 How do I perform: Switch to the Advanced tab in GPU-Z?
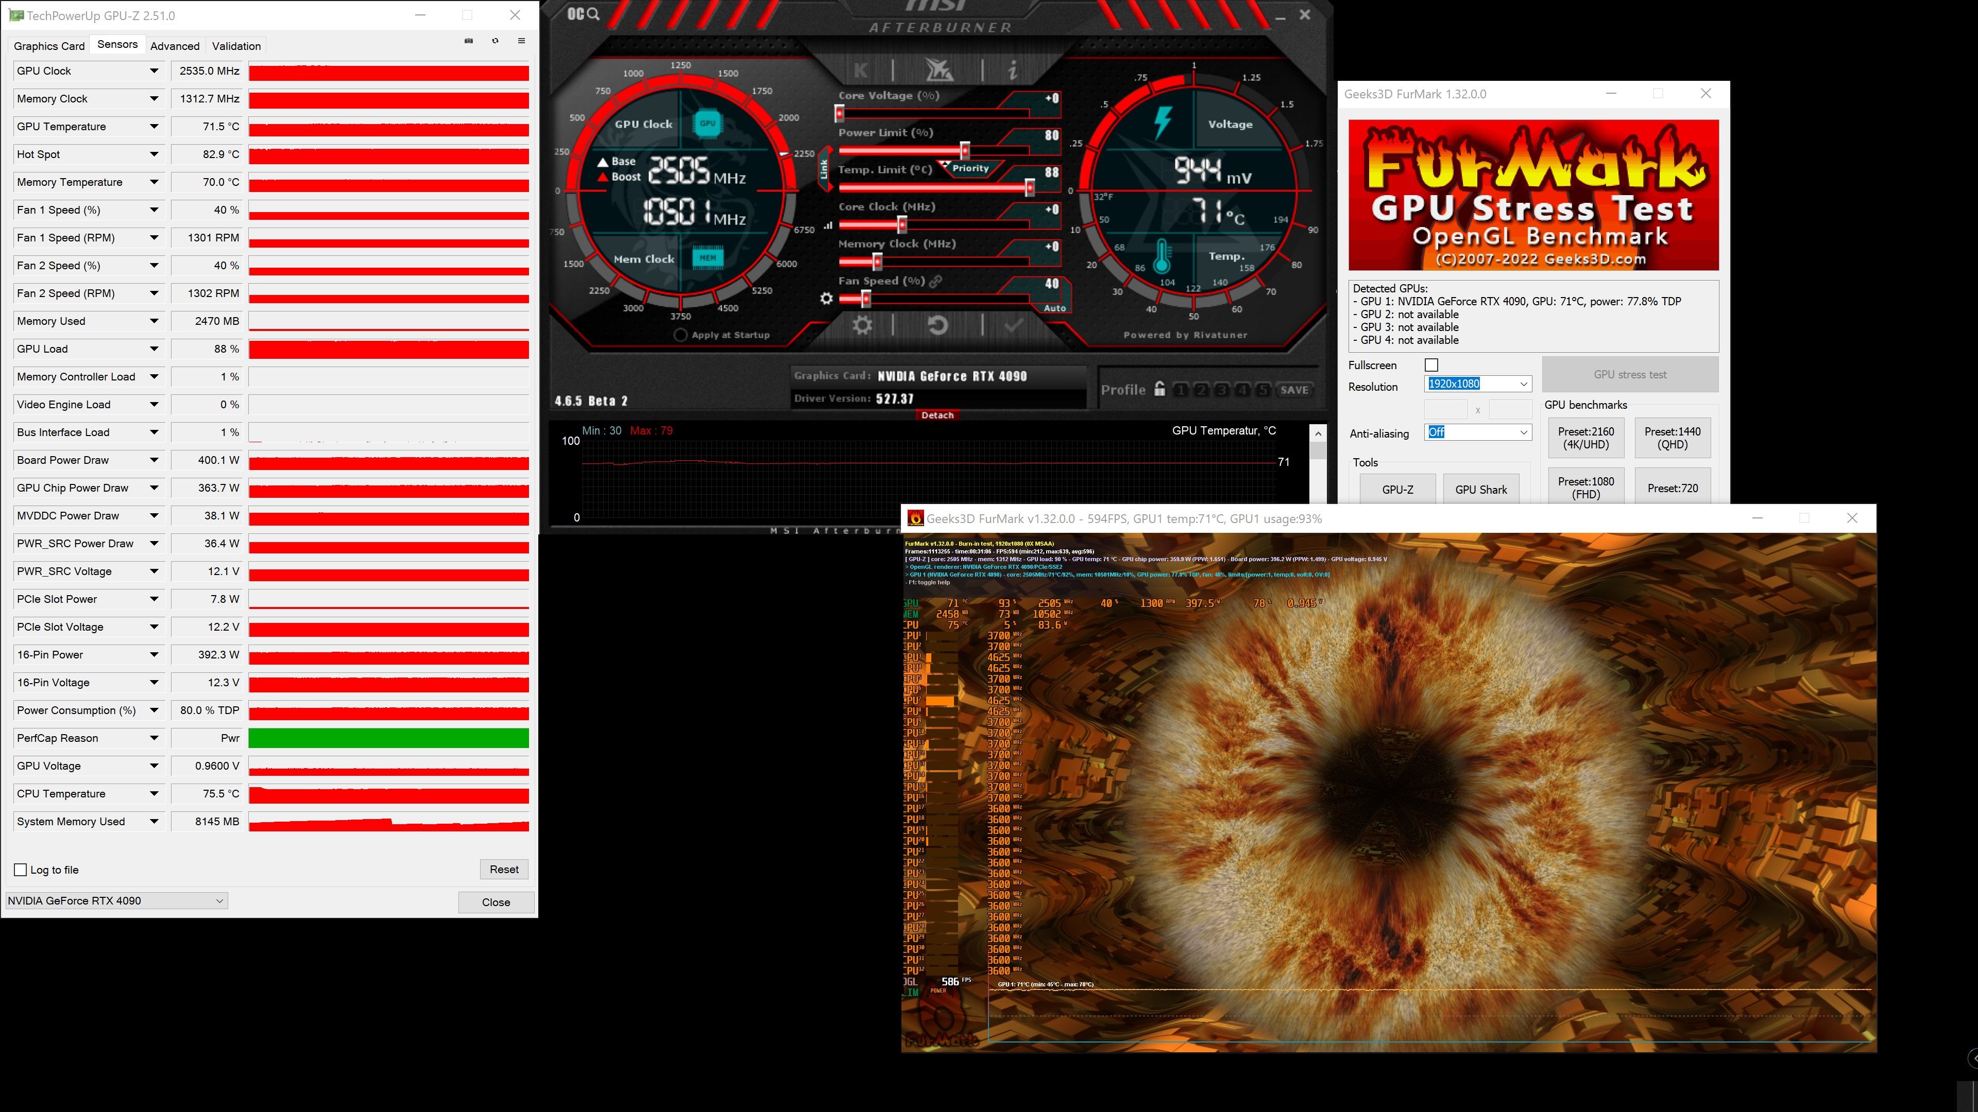[x=174, y=46]
